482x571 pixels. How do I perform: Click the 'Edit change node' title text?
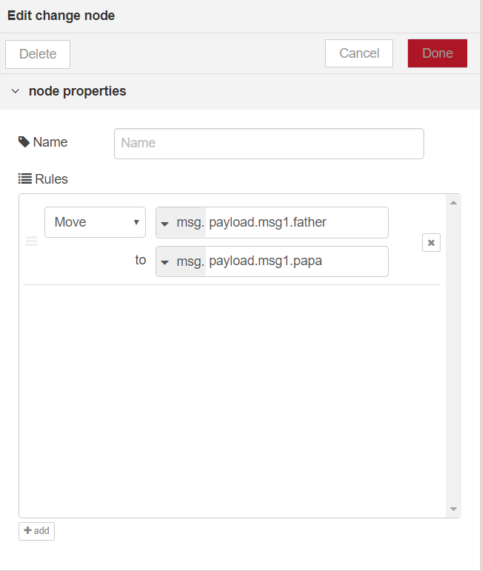pos(61,16)
